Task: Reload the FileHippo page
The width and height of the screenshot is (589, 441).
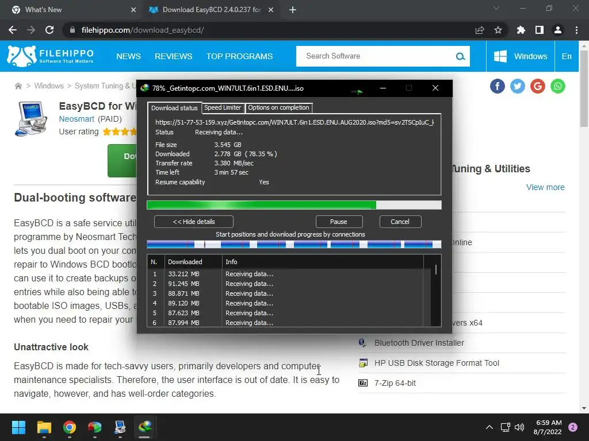Action: 49,30
